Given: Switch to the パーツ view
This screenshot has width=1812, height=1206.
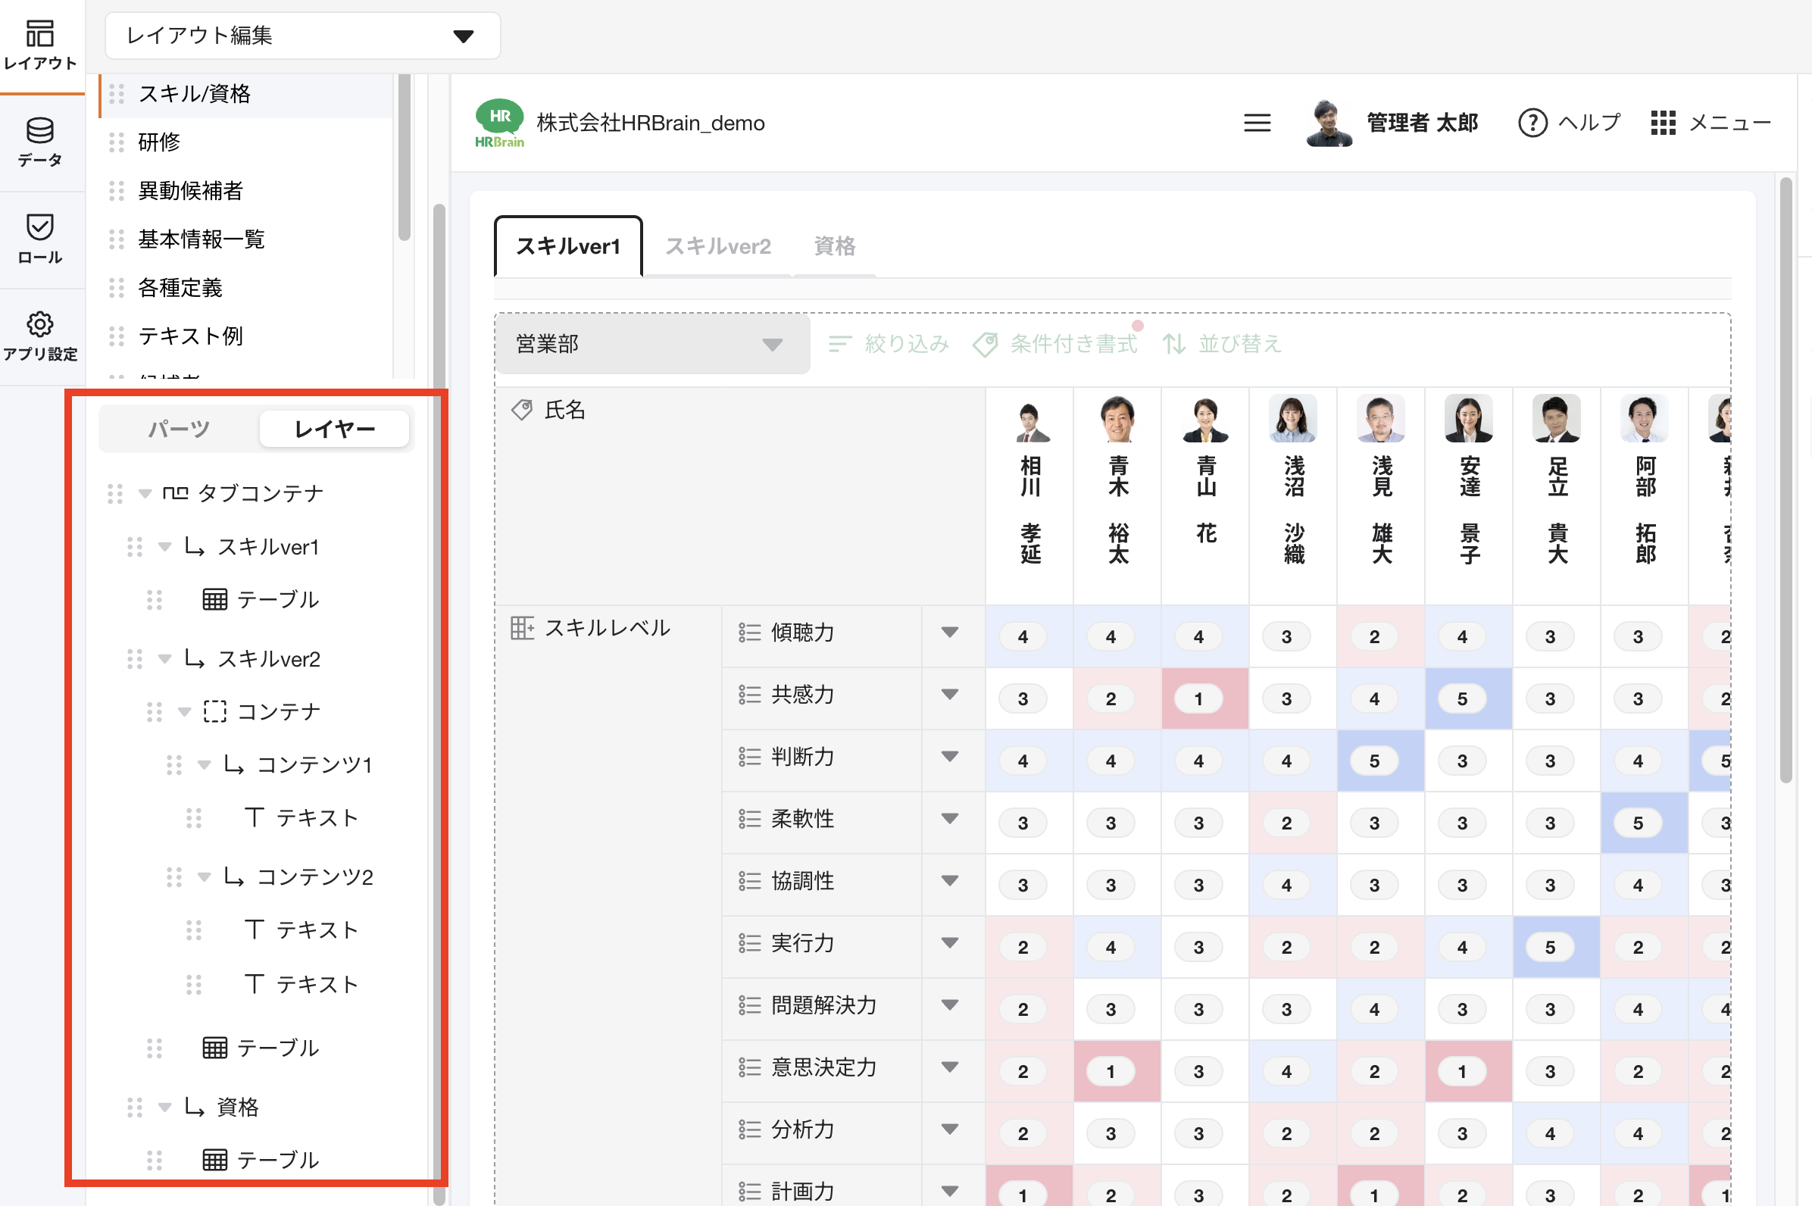Looking at the screenshot, I should [178, 428].
